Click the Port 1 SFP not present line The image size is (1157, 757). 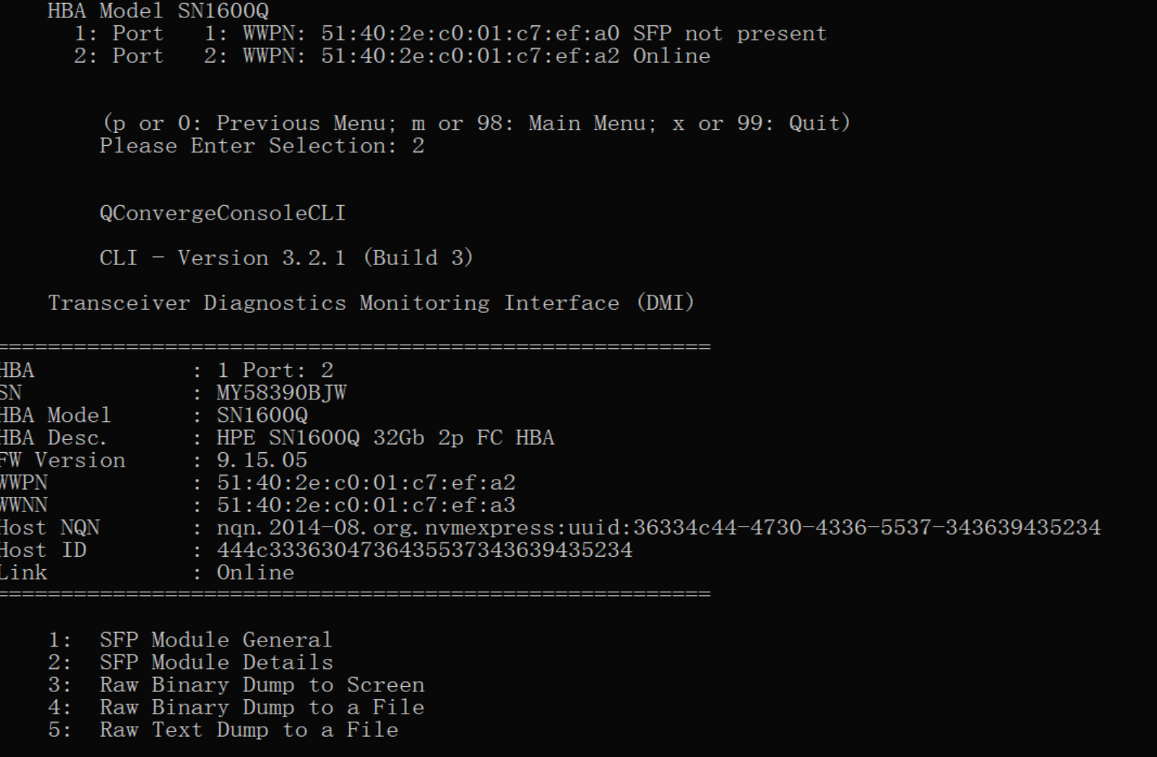[x=450, y=34]
